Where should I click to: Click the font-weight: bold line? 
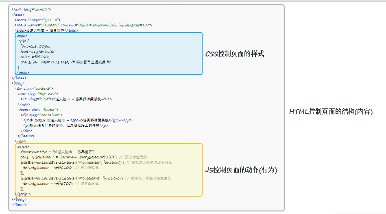tap(37, 52)
